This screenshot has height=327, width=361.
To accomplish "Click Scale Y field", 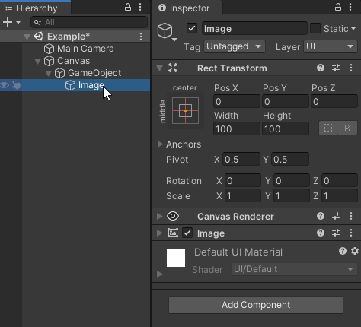I will (x=292, y=195).
